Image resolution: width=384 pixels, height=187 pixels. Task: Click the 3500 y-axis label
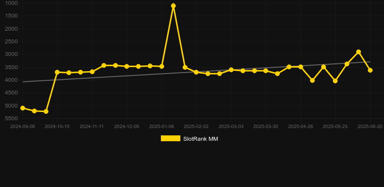(11, 67)
